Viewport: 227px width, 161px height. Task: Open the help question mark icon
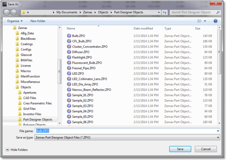[215, 21]
